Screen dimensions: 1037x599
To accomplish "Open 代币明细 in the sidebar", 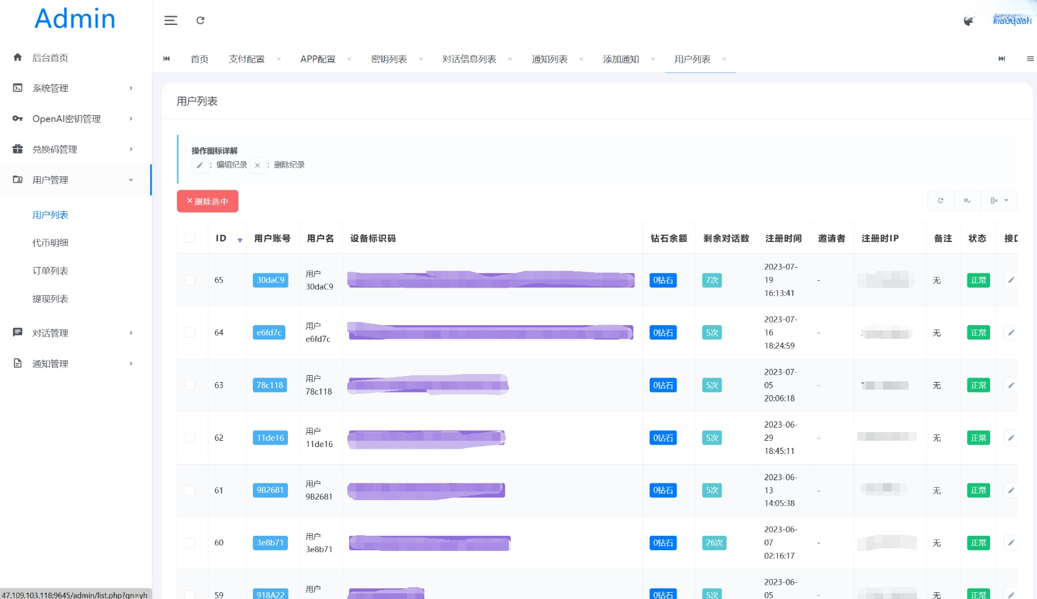I will [51, 243].
